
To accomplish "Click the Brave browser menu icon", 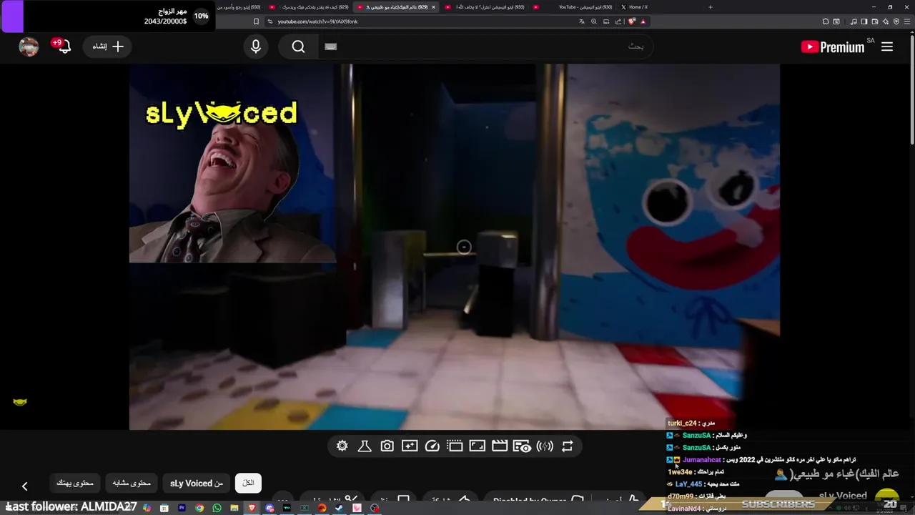I will pyautogui.click(x=909, y=21).
